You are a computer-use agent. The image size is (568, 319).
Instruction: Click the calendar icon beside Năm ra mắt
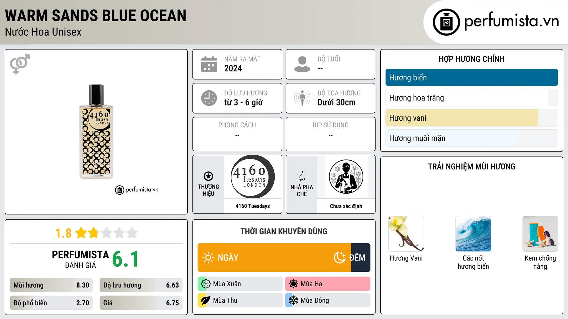point(209,64)
